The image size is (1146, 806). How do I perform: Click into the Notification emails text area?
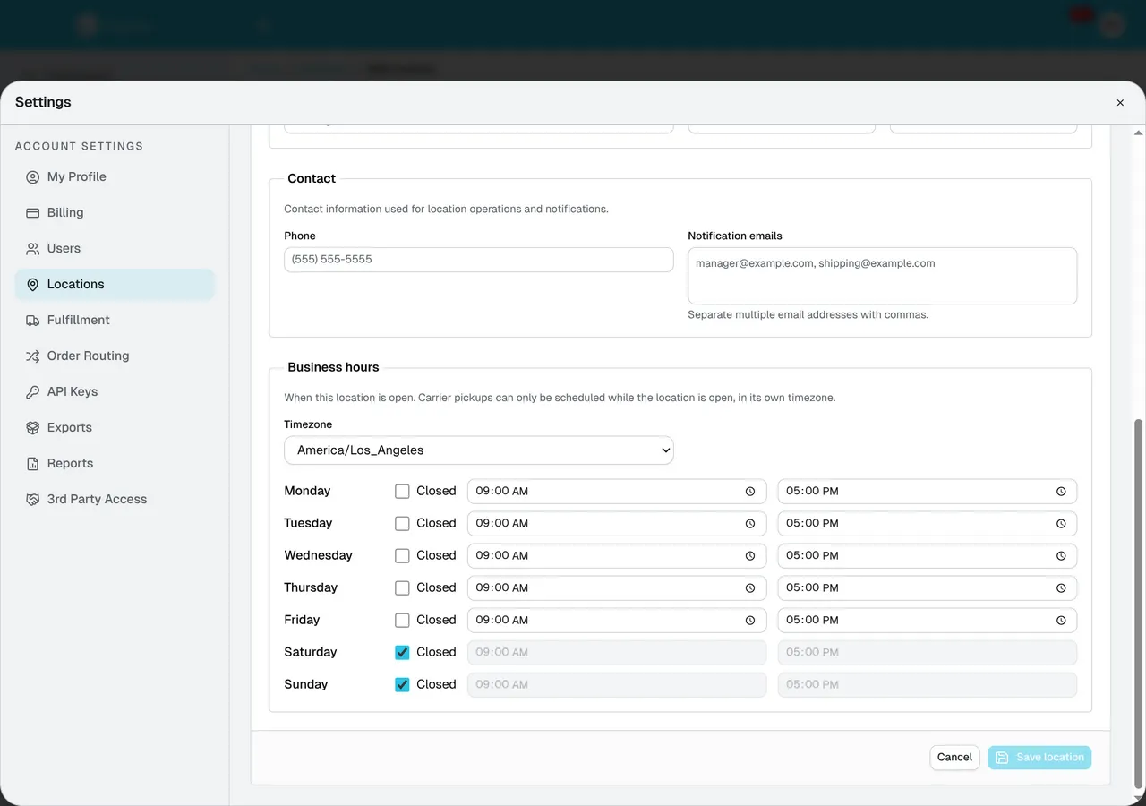pos(883,276)
